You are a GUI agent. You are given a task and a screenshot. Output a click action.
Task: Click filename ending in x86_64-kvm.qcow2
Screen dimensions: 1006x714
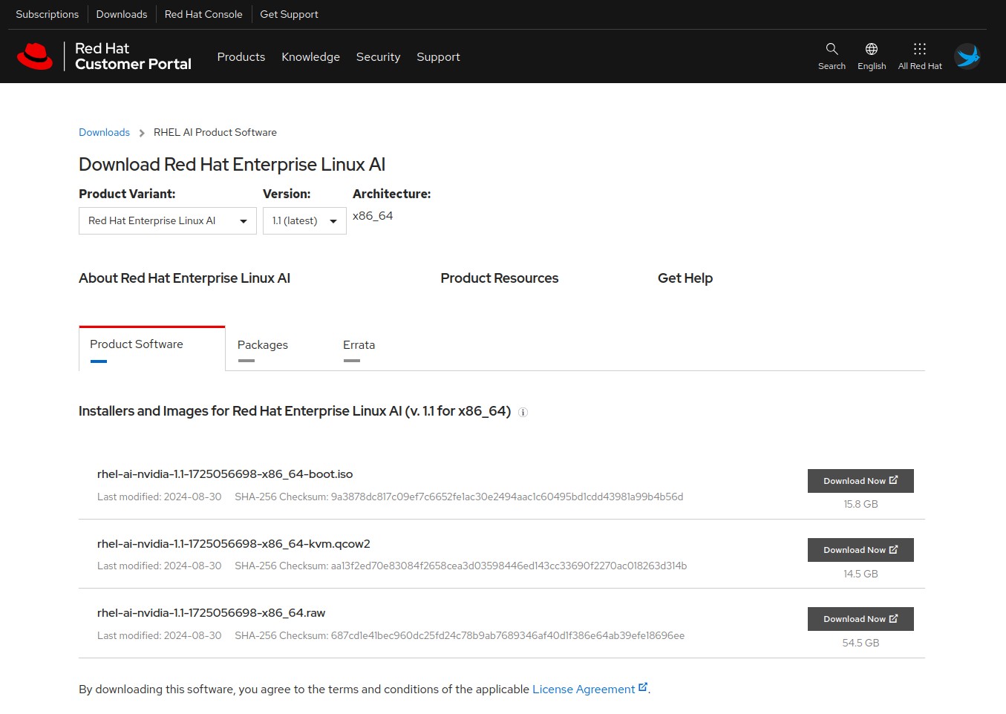[x=234, y=544]
